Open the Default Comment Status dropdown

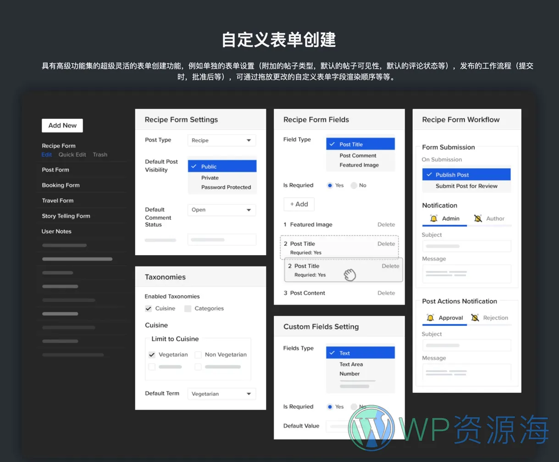click(221, 210)
